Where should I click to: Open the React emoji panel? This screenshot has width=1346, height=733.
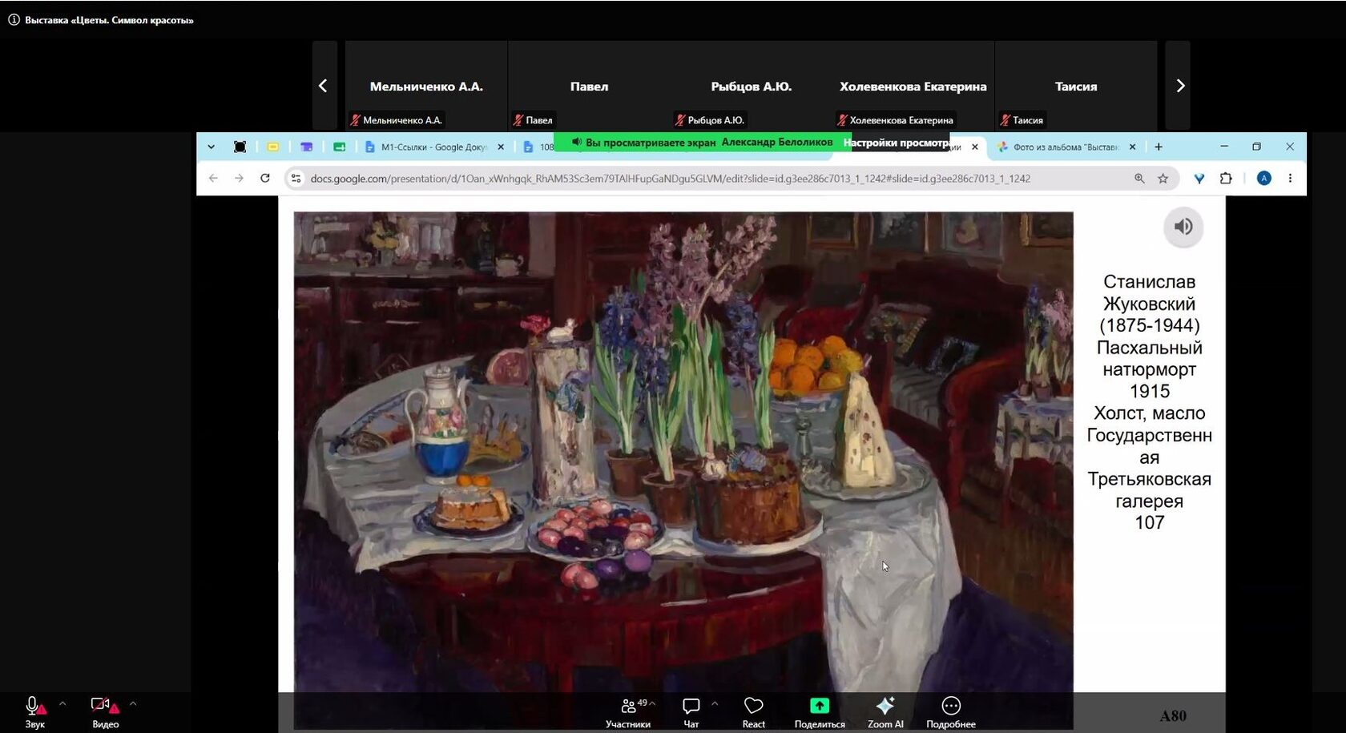753,711
